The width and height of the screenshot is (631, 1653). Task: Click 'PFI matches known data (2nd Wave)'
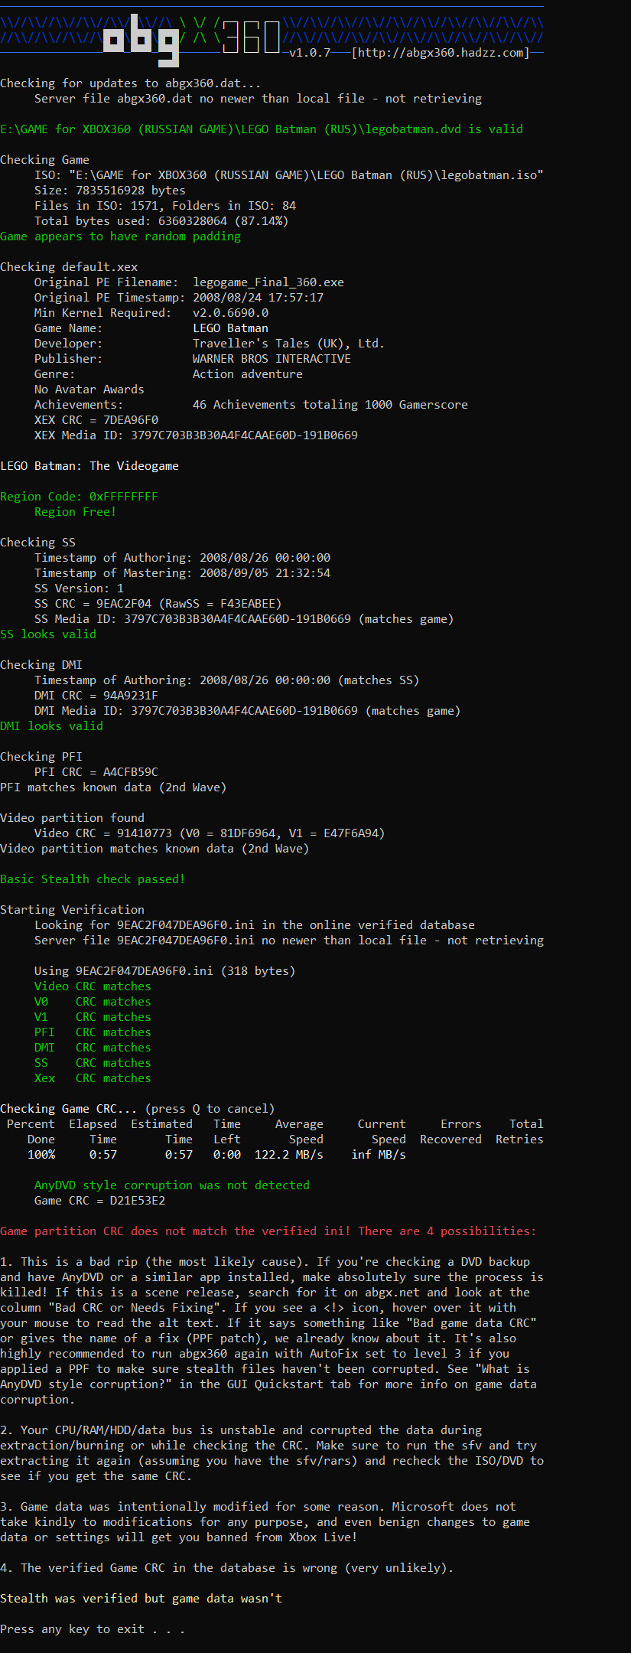[x=114, y=787]
